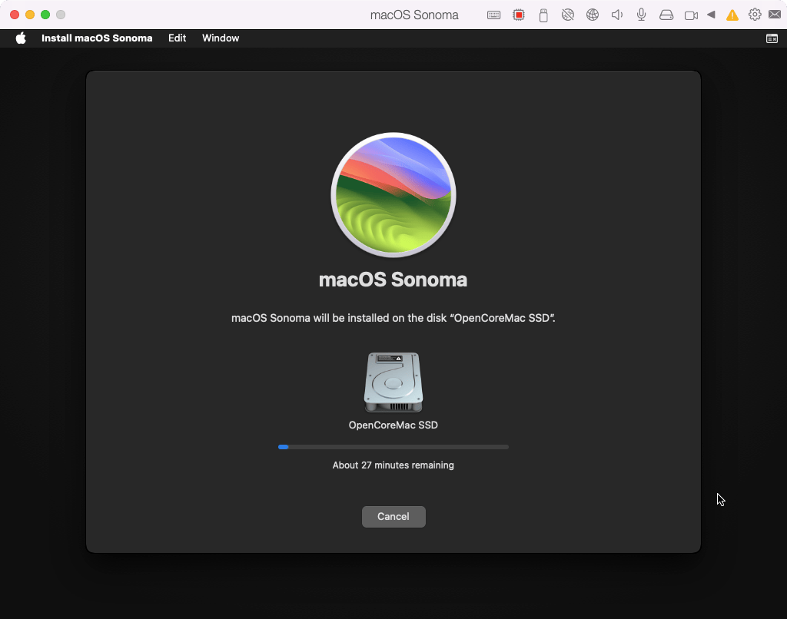Open the Window menu

[221, 38]
